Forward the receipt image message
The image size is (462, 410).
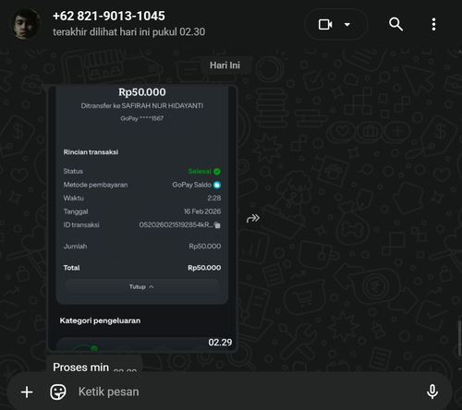(x=253, y=218)
